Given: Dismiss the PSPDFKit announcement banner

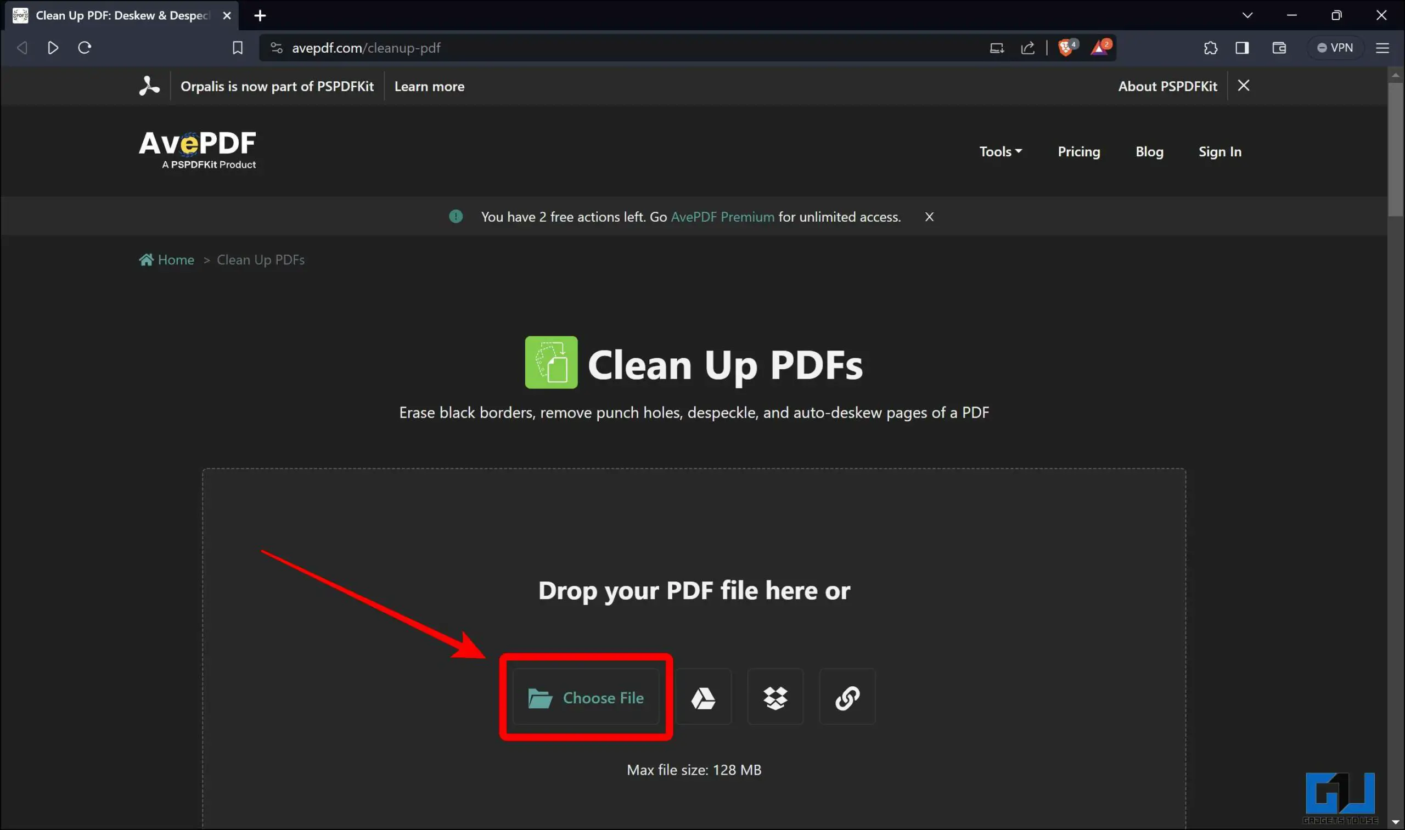Looking at the screenshot, I should [x=1243, y=86].
